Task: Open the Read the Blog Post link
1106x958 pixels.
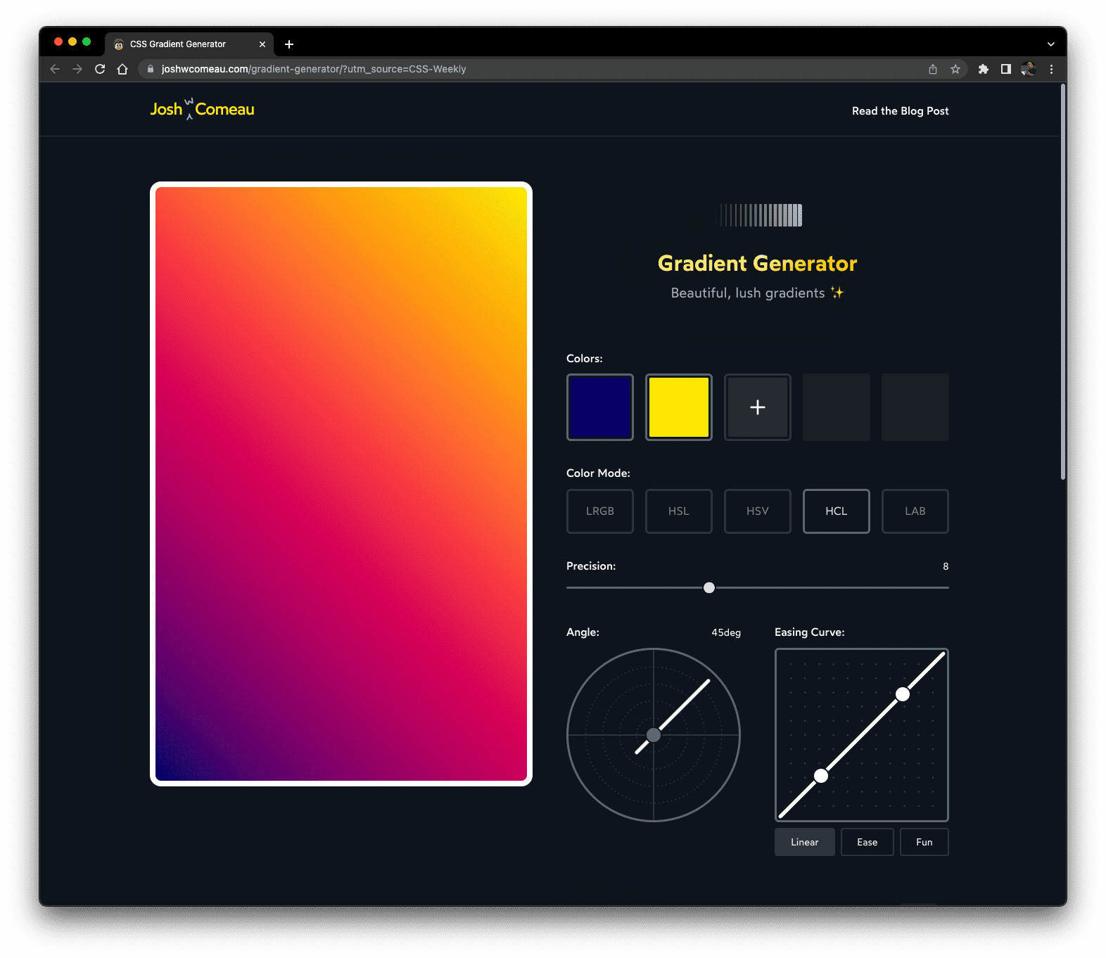Action: tap(900, 111)
